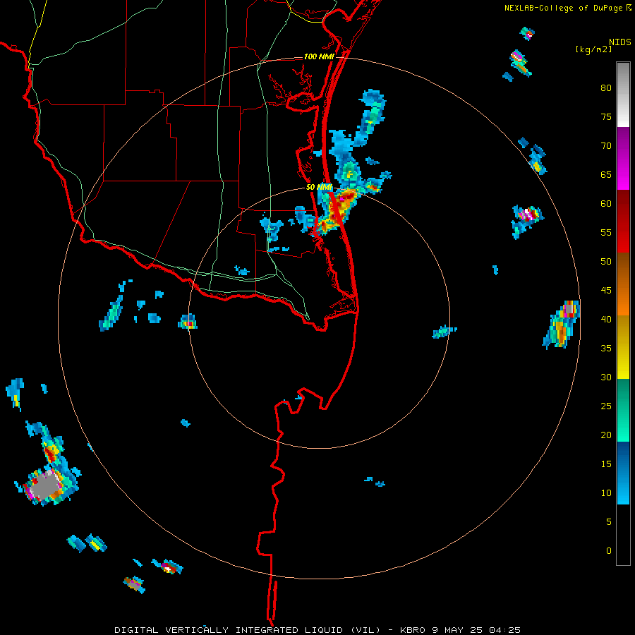
Task: Select the 70 value on the scale
Action: [x=606, y=146]
